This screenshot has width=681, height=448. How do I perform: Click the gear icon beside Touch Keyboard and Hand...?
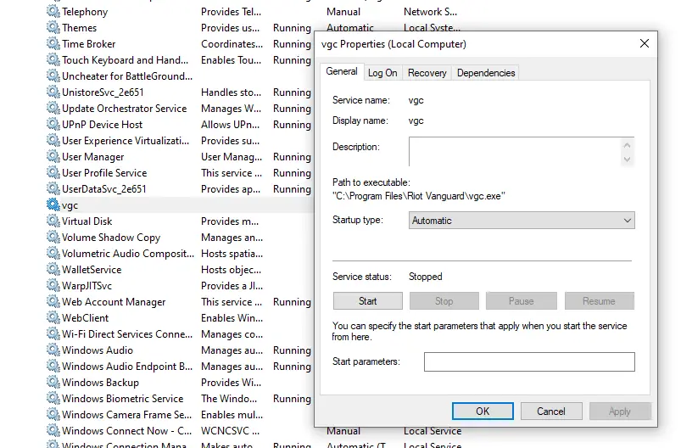(x=53, y=60)
